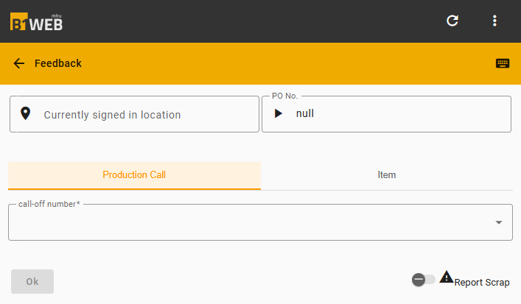521x304 pixels.
Task: Expand the call-off number dropdown arrow
Action: 498,222
